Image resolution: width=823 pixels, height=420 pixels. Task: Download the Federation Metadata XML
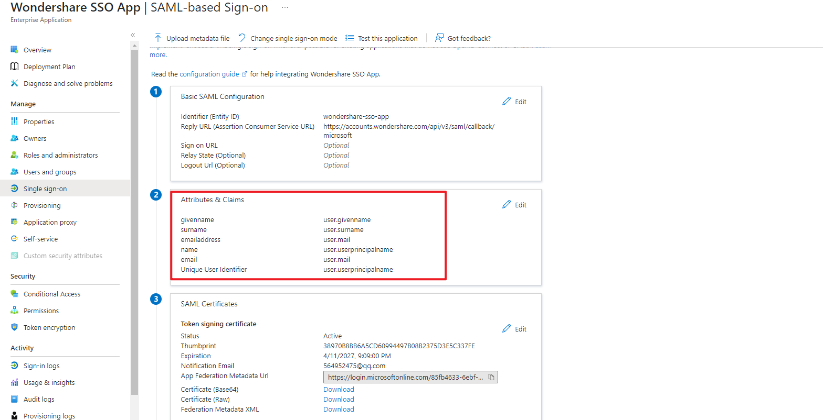pos(339,409)
